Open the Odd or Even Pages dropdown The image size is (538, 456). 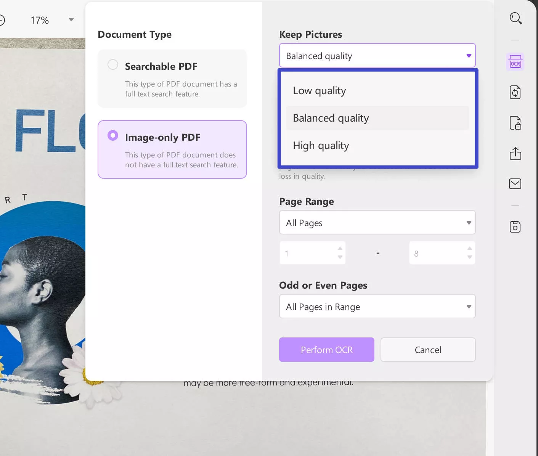click(469, 307)
